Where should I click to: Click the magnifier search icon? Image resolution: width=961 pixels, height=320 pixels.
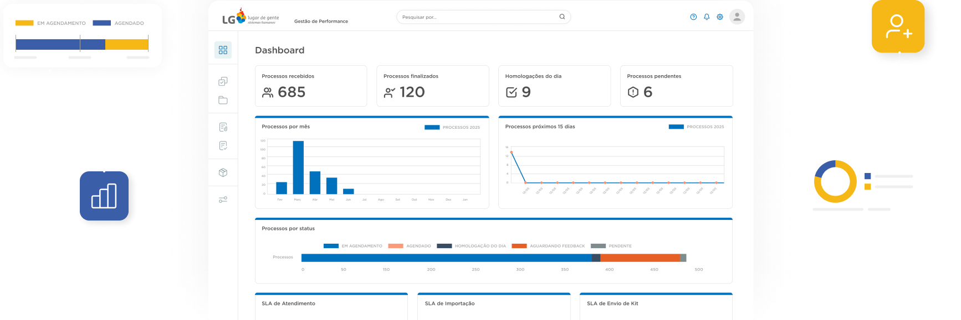[562, 17]
